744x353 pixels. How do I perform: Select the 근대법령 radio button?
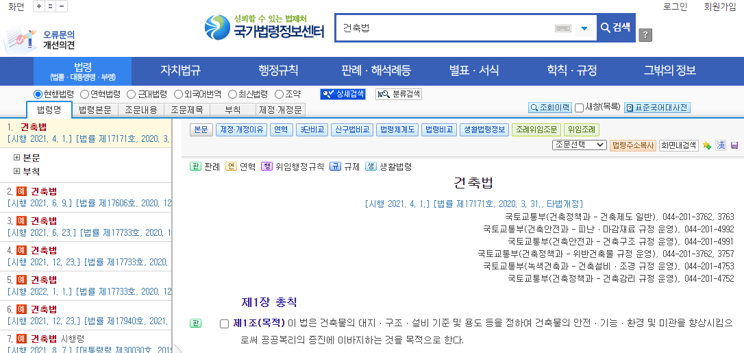click(x=132, y=95)
